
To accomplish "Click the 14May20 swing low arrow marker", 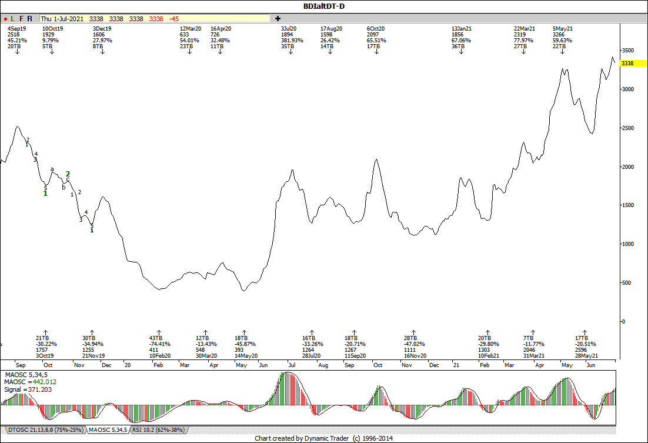I will [244, 332].
